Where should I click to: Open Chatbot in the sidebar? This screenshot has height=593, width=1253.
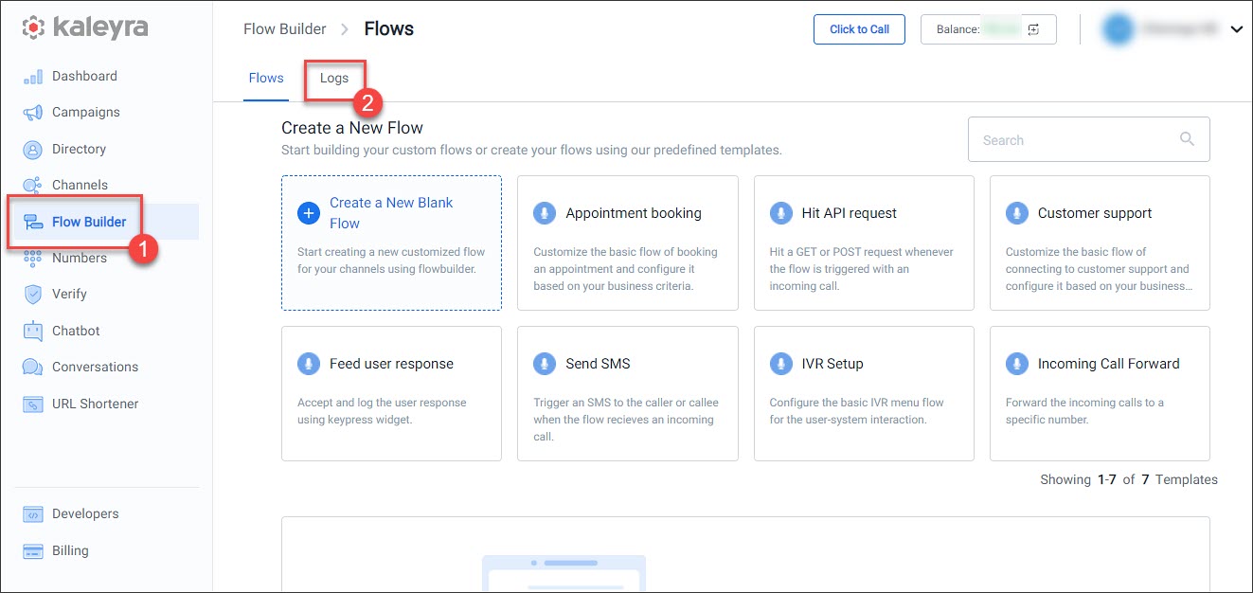(x=76, y=331)
